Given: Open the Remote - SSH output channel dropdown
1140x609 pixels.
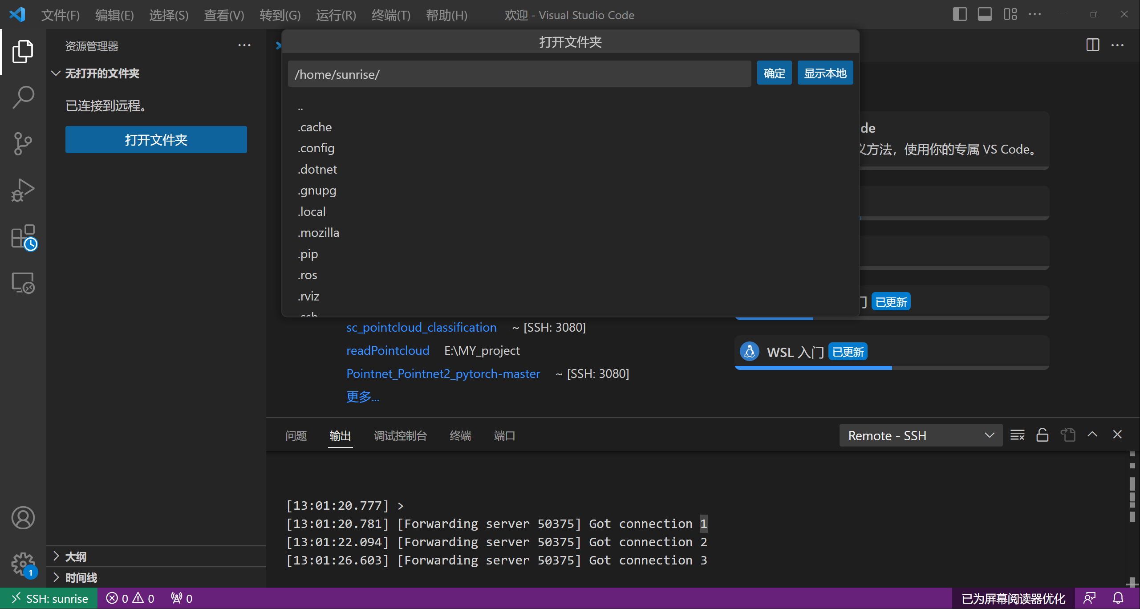Looking at the screenshot, I should coord(921,435).
